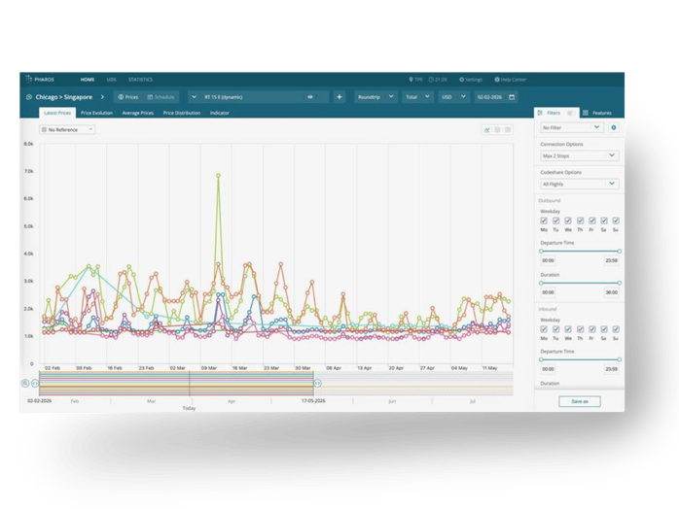Click the 21:29 clock indicator

438,80
